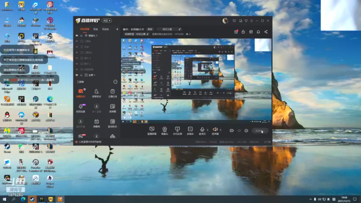Open the 视频连麦 tool with new badge
This screenshot has width=361, height=203.
pos(81,108)
